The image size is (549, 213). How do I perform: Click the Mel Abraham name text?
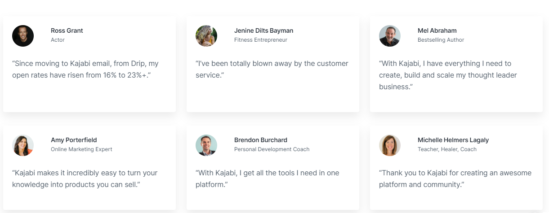[x=437, y=30]
